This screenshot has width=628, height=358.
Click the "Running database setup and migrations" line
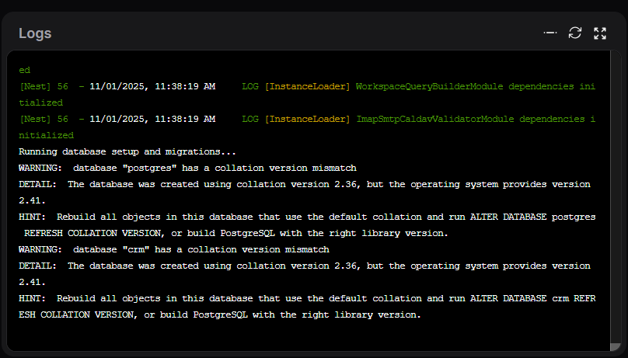[127, 151]
